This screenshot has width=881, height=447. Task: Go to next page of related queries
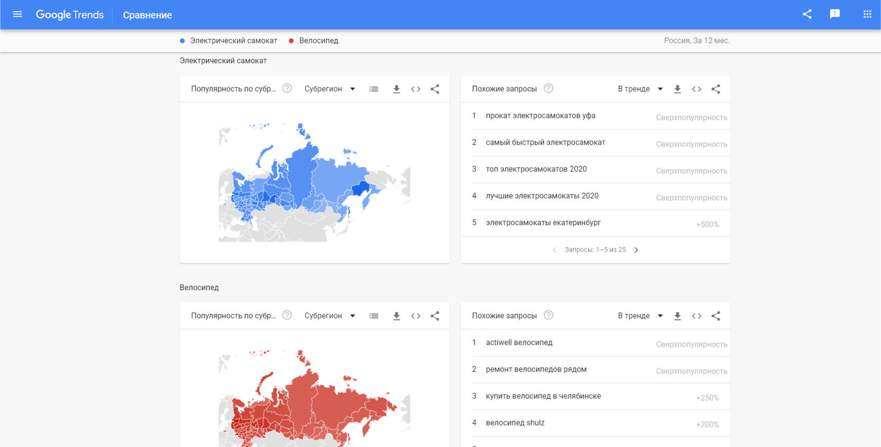point(636,250)
